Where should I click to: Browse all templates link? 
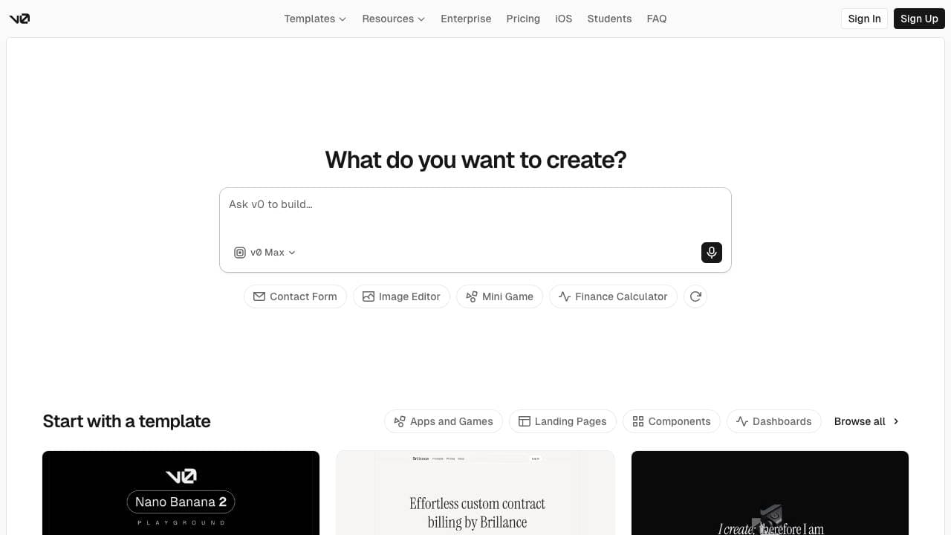(866, 421)
